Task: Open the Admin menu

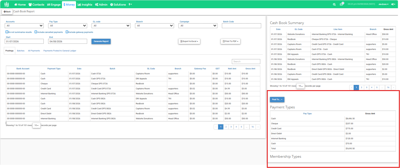Action: 101,5
